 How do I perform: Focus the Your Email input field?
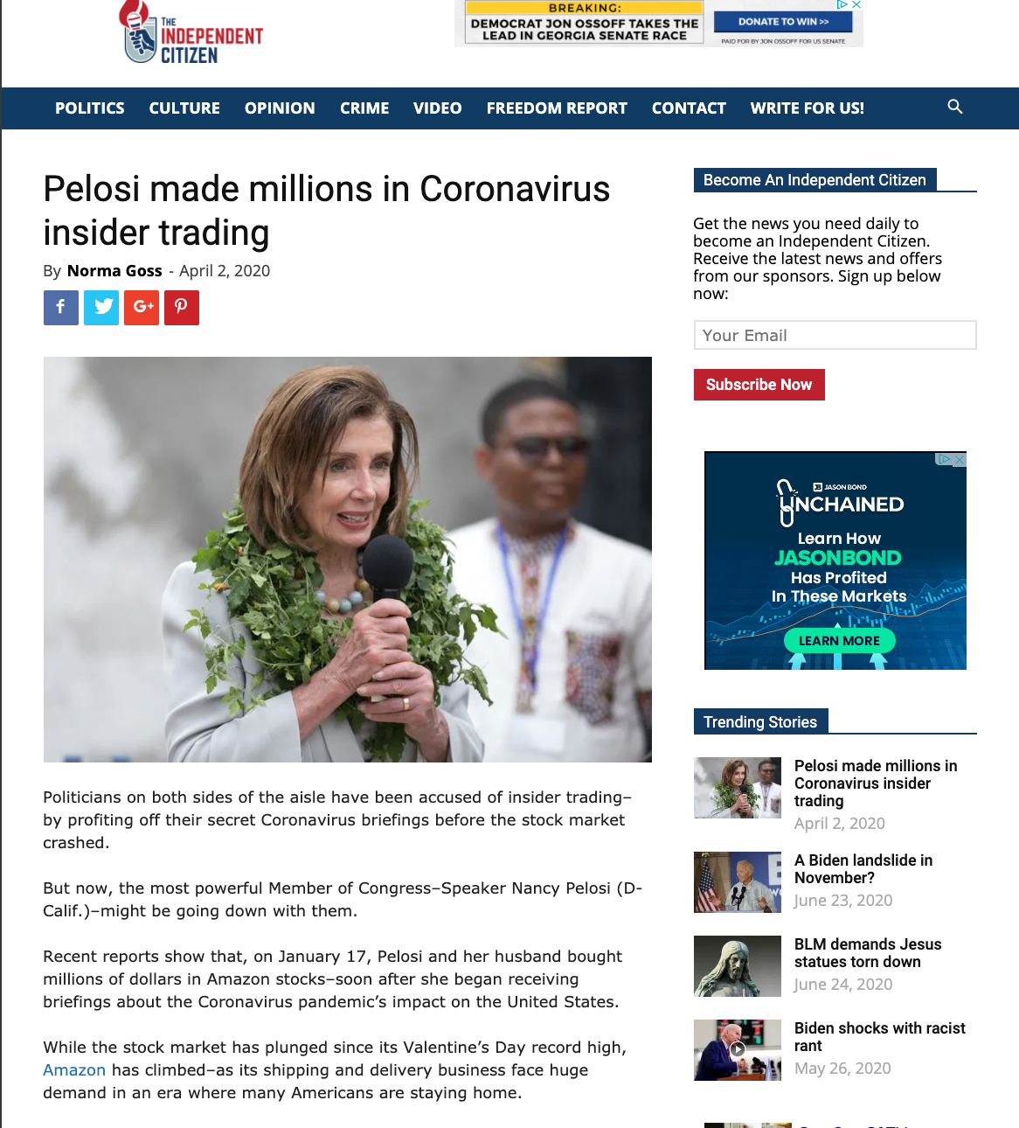[835, 335]
